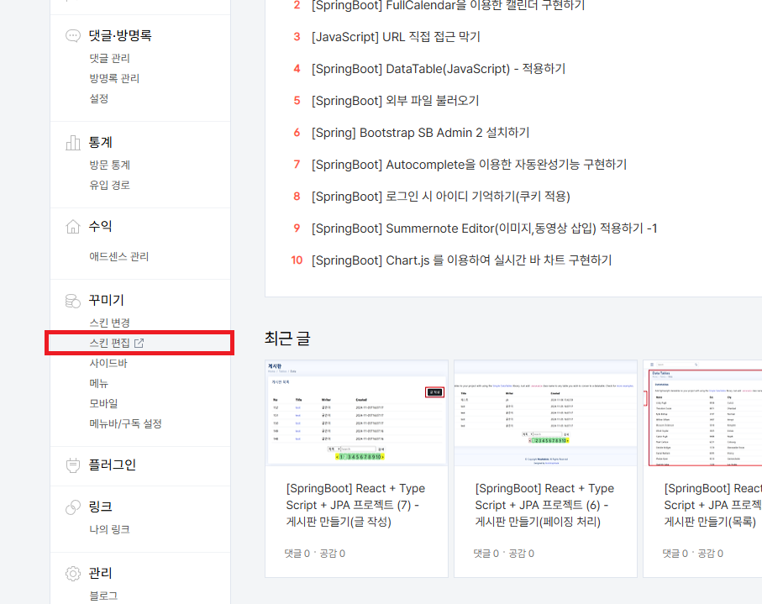The height and width of the screenshot is (604, 762).
Task: Click the plug icon beside 플러그인
Action: pos(73,465)
